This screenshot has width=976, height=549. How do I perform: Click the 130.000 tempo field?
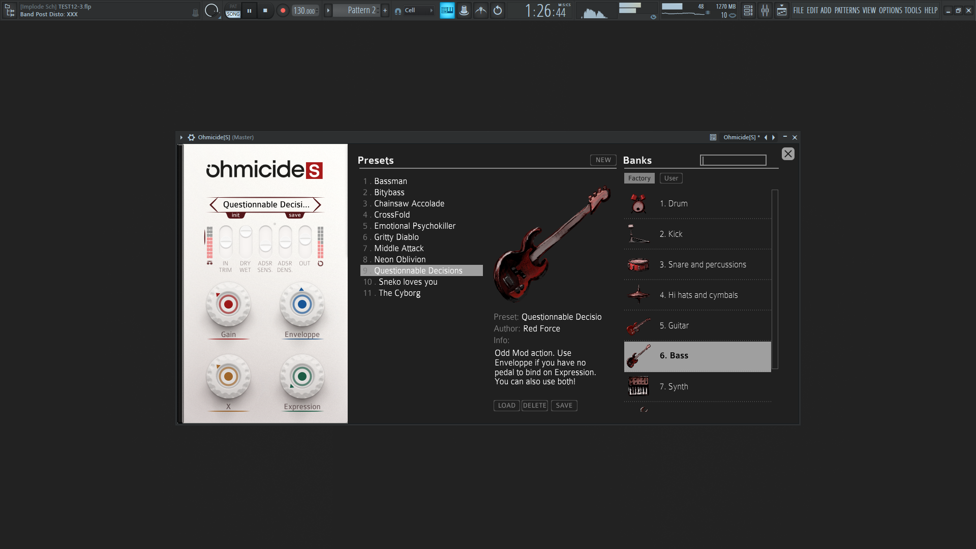pyautogui.click(x=306, y=10)
